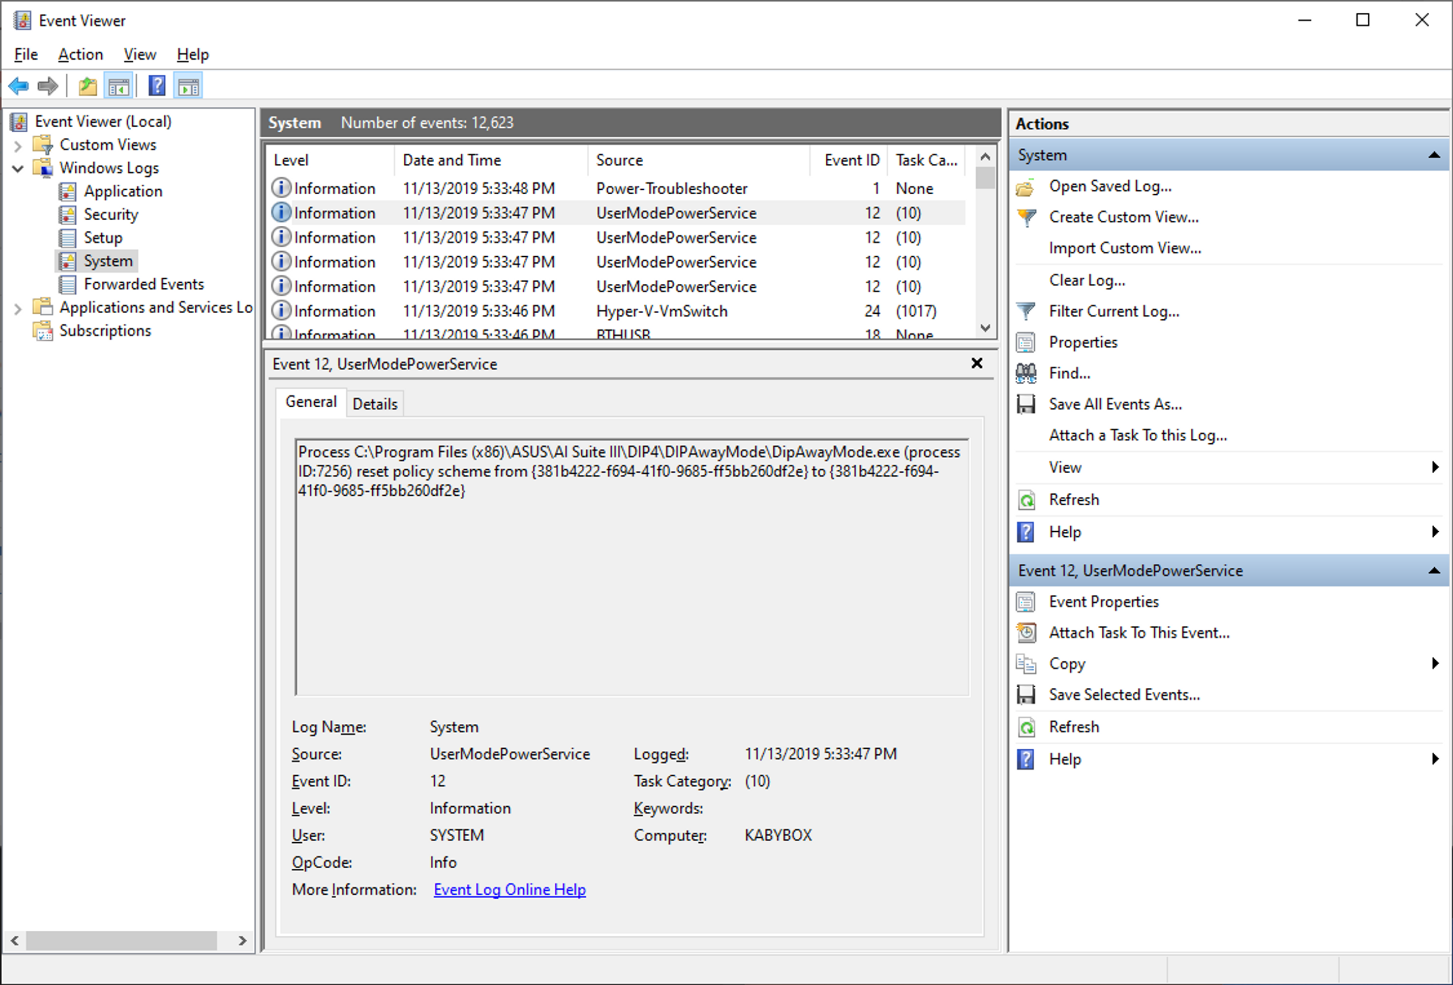Click Save All Events As action
This screenshot has height=985, width=1453.
pyautogui.click(x=1116, y=404)
